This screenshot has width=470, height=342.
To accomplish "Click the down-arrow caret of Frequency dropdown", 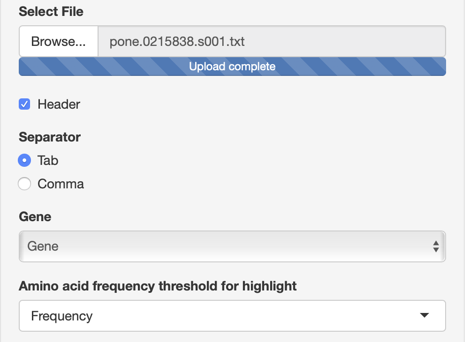I will (425, 316).
